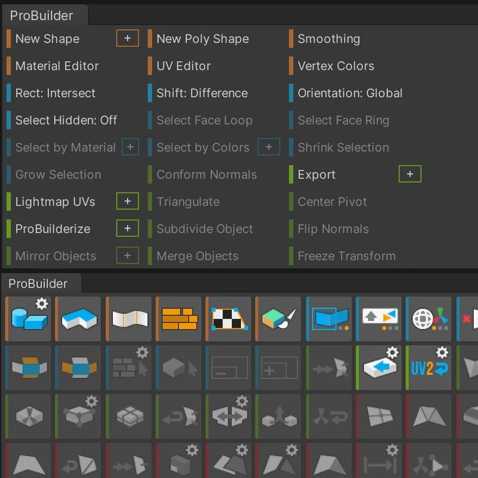Click the Material Editor text button
The width and height of the screenshot is (478, 478).
point(57,66)
